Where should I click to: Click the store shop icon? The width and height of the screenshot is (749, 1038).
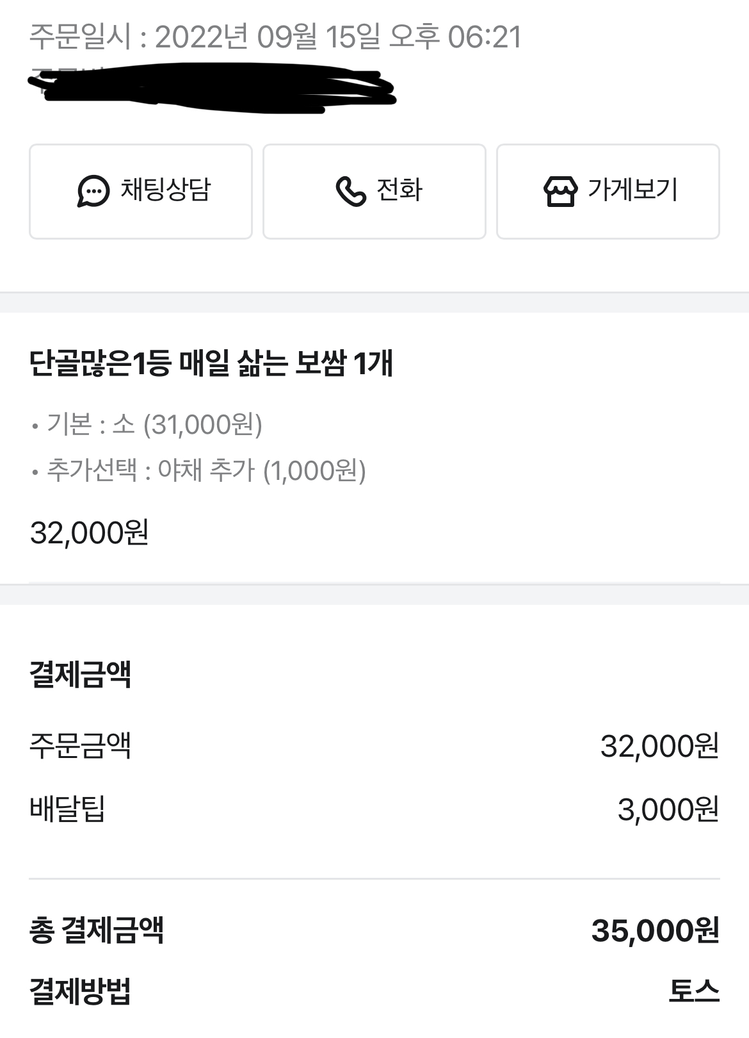click(560, 191)
